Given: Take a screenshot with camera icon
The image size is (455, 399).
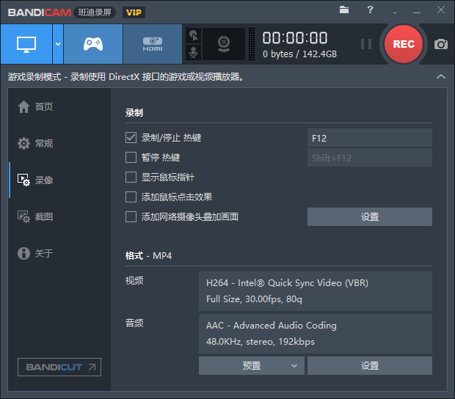Looking at the screenshot, I should 441,44.
